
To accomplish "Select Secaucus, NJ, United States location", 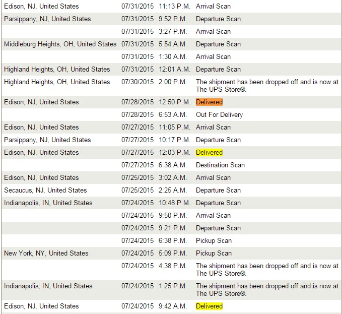I will point(45,190).
